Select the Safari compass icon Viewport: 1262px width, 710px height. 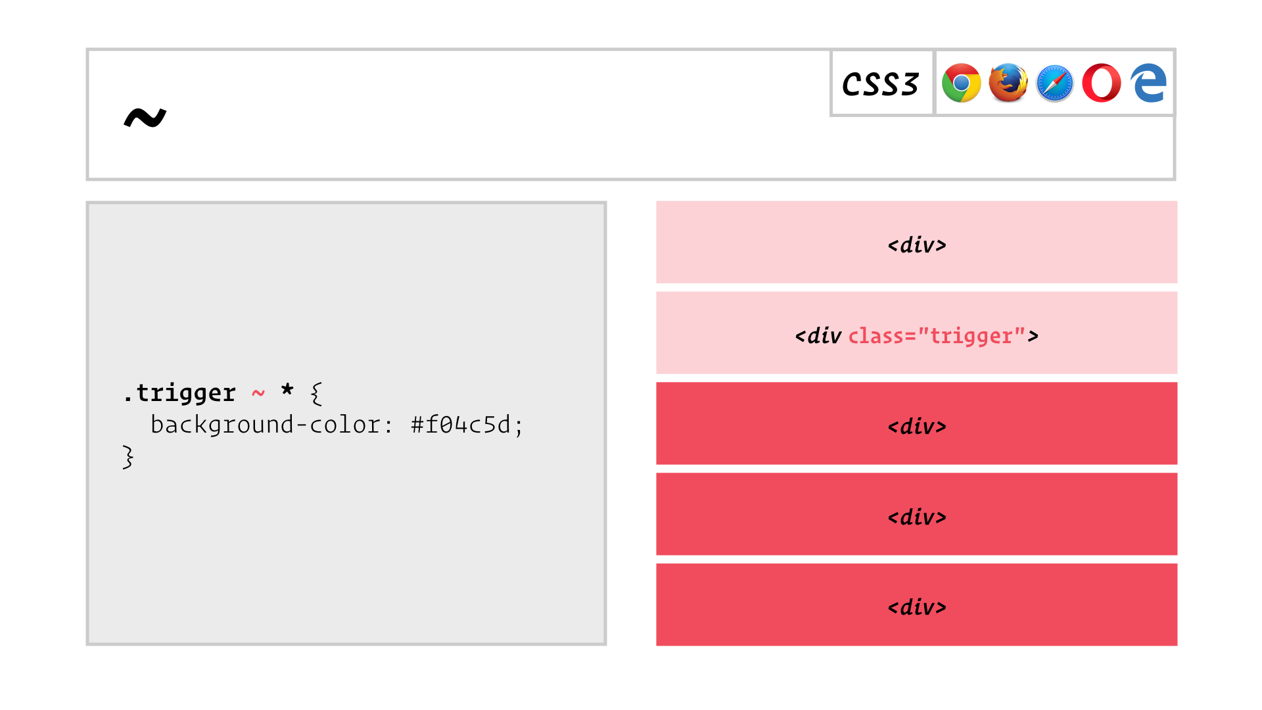tap(1055, 83)
